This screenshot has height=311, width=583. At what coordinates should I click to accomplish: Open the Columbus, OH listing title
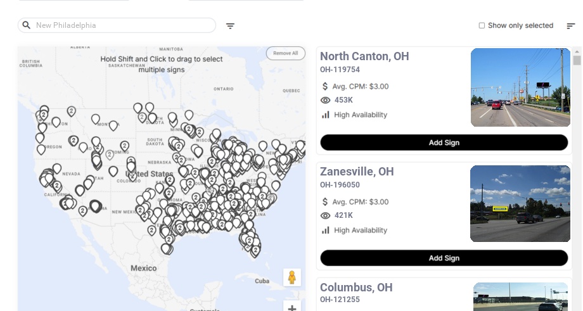click(356, 288)
